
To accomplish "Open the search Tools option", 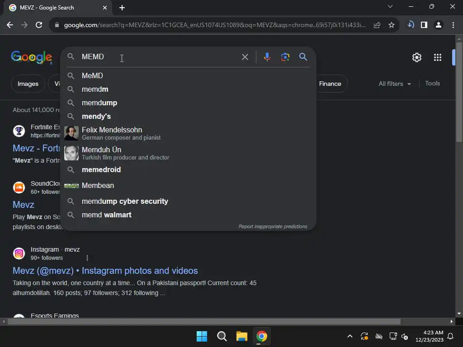I will (x=432, y=84).
